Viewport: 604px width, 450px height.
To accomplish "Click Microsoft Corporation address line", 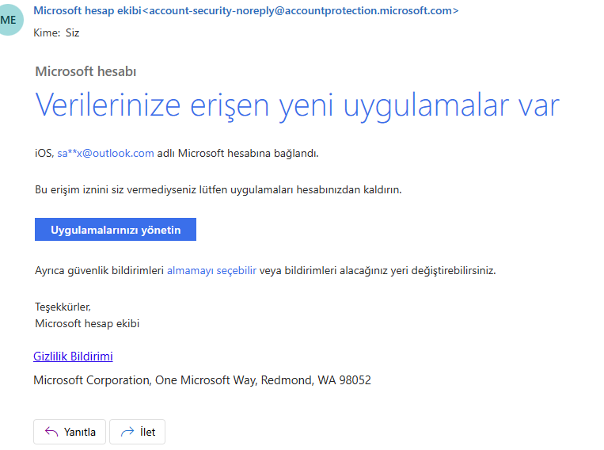I will point(202,380).
